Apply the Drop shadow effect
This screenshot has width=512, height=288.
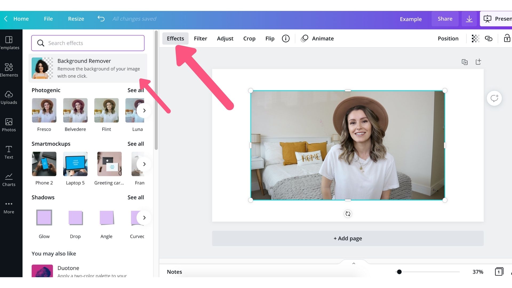(75, 217)
